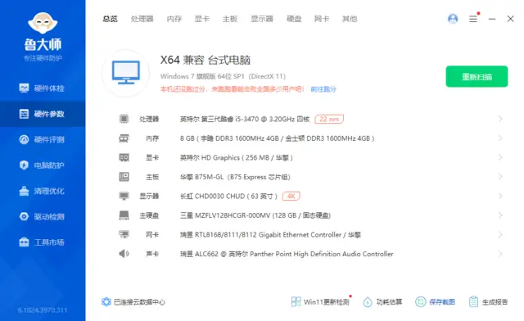
Task: Click 生成报告 to generate report
Action: 488,302
